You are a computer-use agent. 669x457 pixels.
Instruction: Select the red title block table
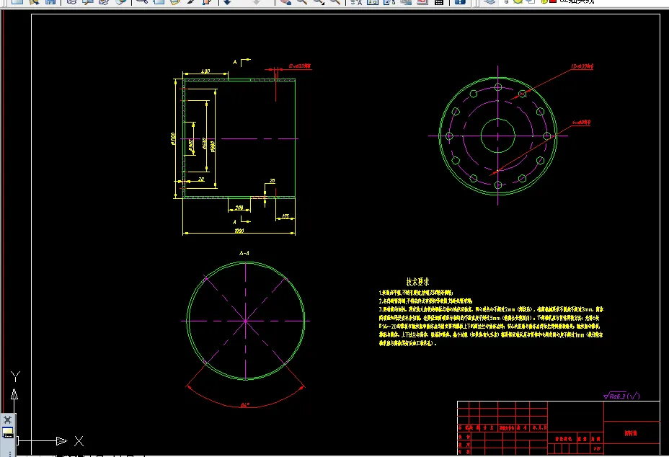tap(559, 427)
